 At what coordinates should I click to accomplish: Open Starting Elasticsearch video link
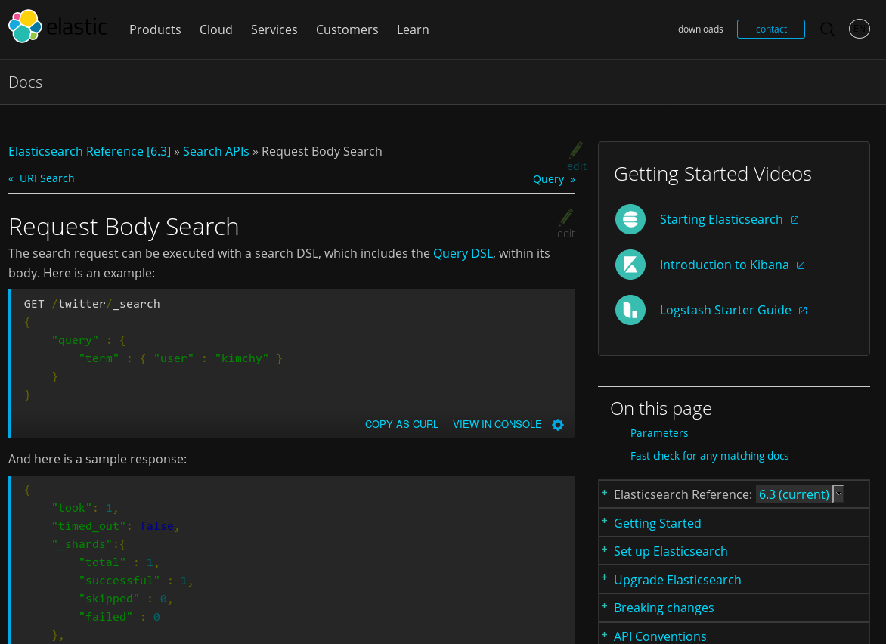click(x=721, y=219)
